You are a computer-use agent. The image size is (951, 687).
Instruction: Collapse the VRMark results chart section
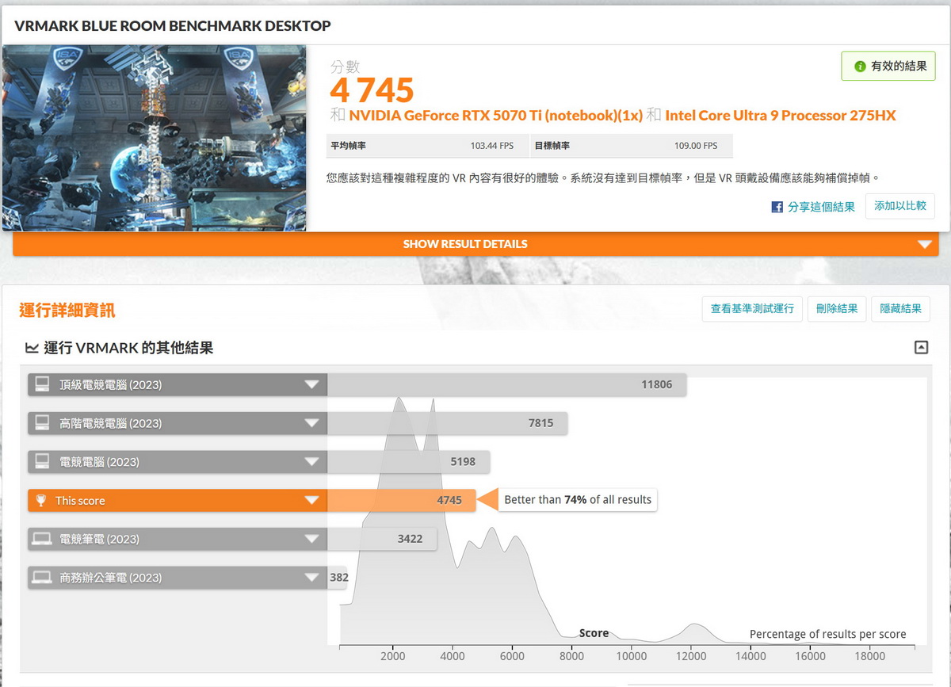coord(921,347)
